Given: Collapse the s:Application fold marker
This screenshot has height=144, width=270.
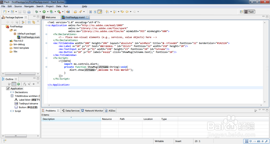Looking at the screenshot, I should tap(46, 25).
